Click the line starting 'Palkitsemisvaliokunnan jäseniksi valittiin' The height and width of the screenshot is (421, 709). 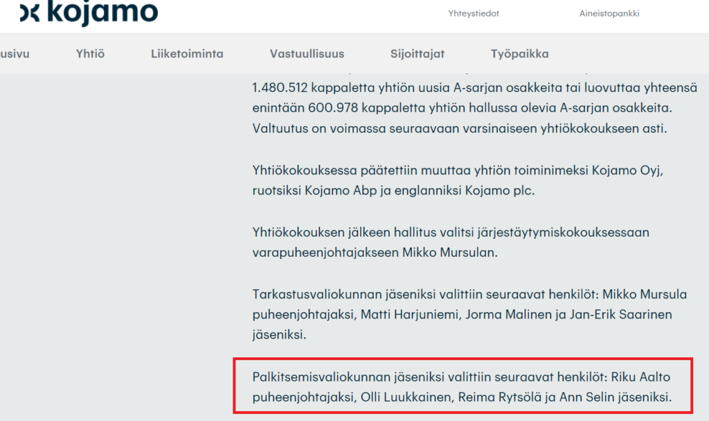461,377
